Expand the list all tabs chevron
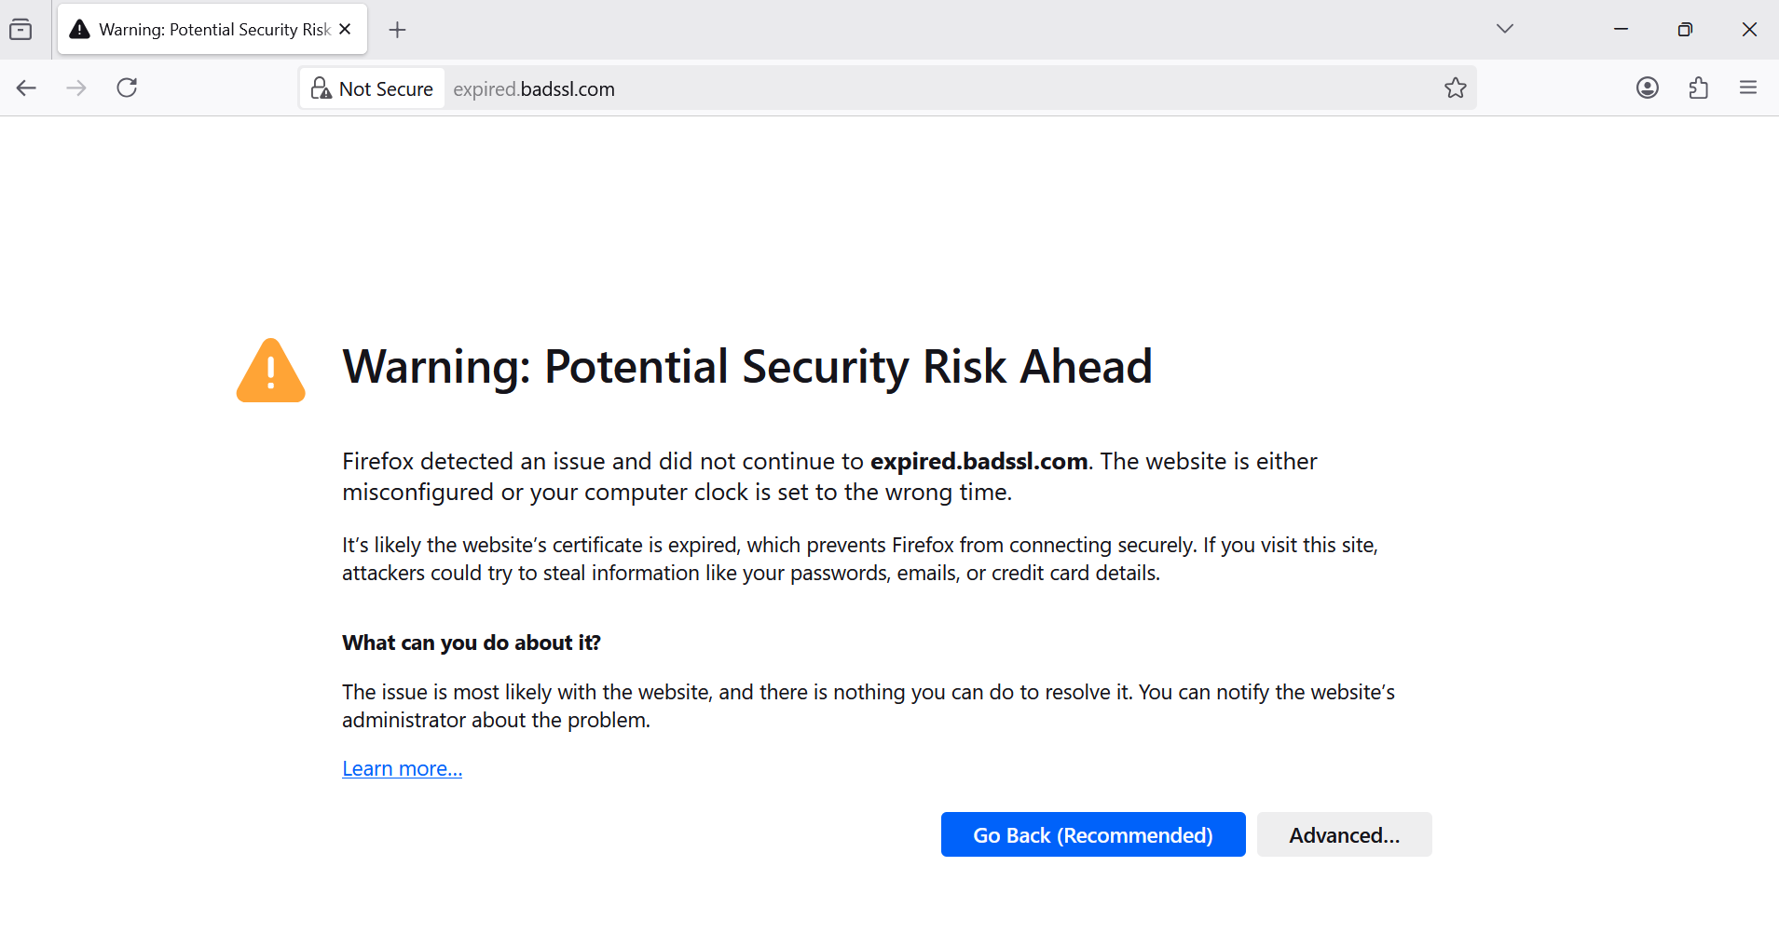1779x934 pixels. click(1504, 29)
